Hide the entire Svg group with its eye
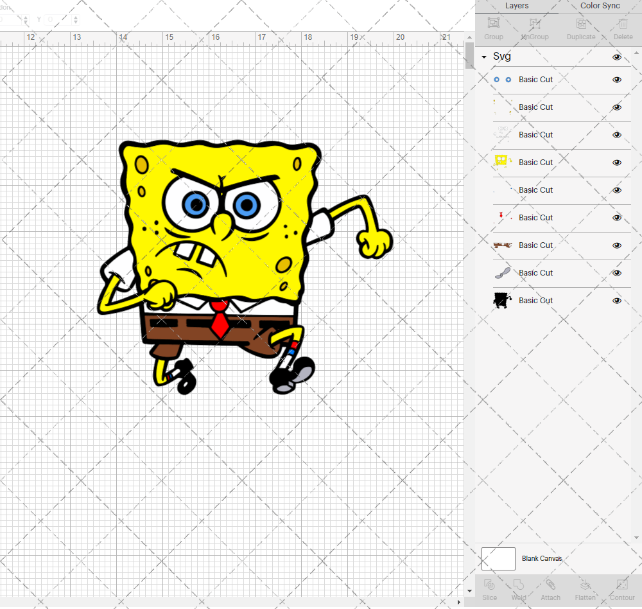642x609 pixels. tap(616, 57)
